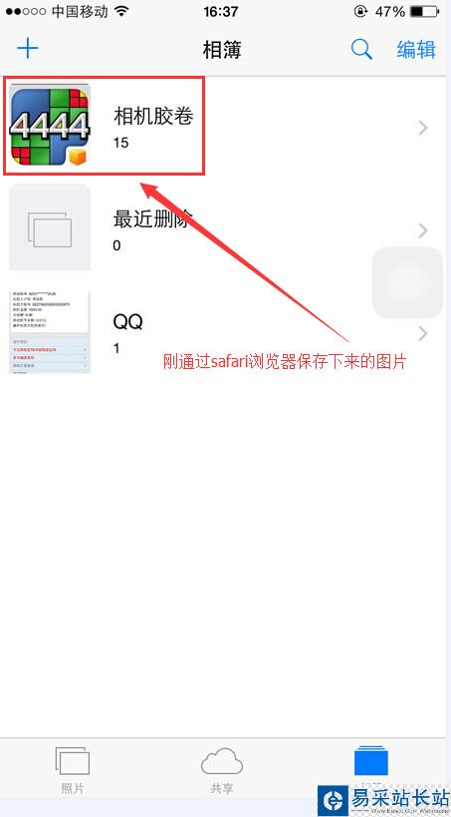Tap the rotation lock status icon

(x=360, y=11)
